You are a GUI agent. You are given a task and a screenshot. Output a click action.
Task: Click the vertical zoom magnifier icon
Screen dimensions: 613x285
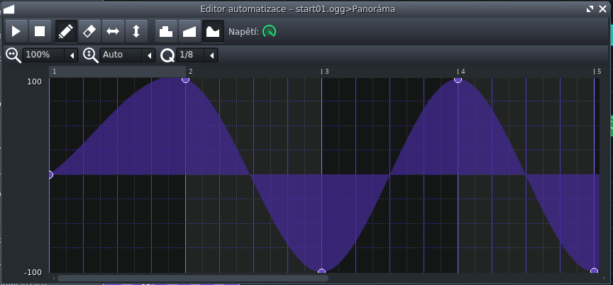pyautogui.click(x=91, y=55)
